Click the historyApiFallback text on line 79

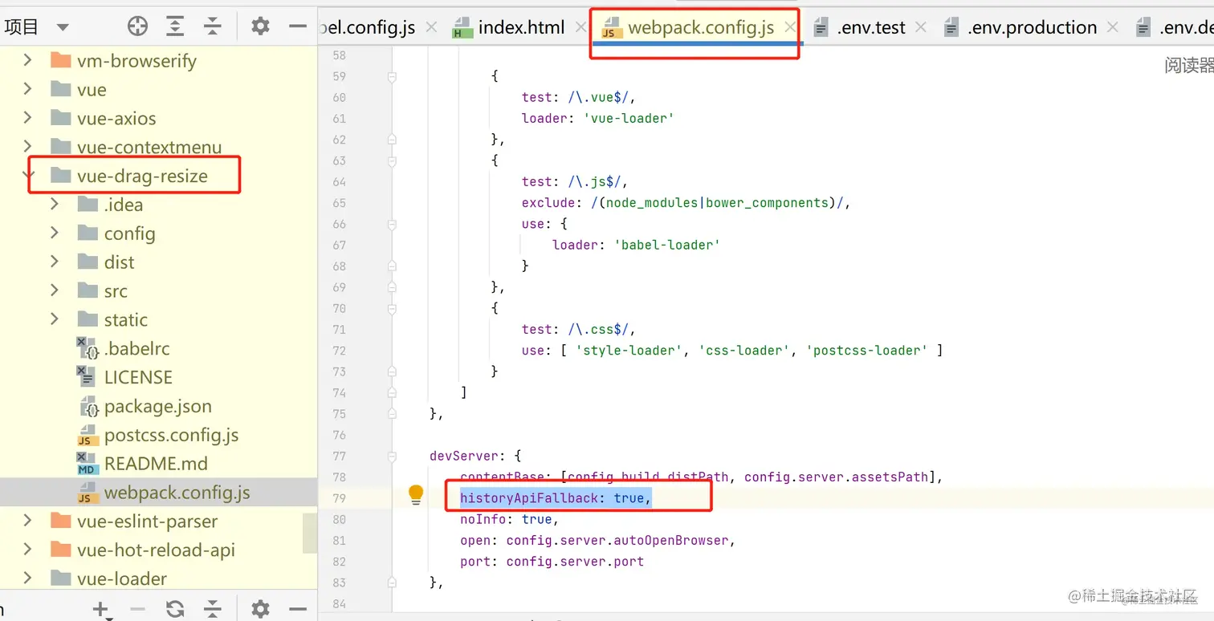[x=529, y=498]
